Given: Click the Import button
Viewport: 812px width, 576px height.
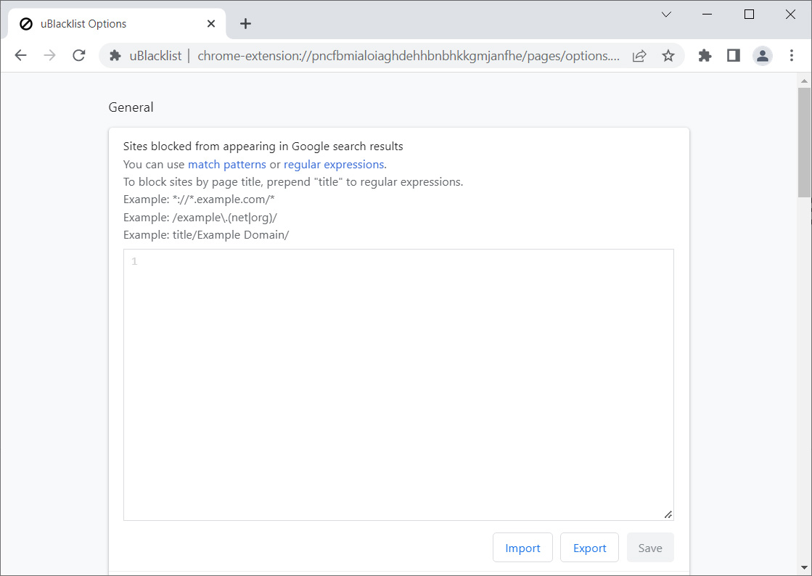Looking at the screenshot, I should click(x=522, y=548).
